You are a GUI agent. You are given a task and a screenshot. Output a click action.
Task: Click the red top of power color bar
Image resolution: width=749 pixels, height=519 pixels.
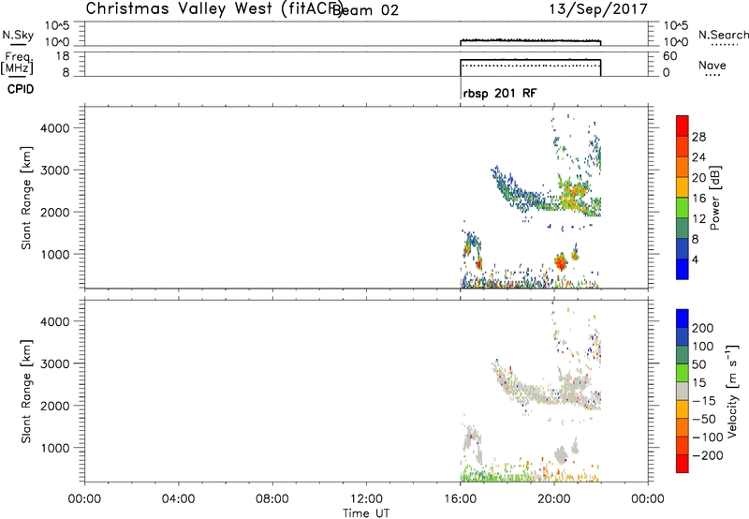[x=683, y=125]
